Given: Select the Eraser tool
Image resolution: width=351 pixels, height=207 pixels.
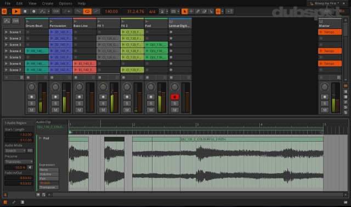Looking at the screenshot, I should pyautogui.click(x=204, y=11).
